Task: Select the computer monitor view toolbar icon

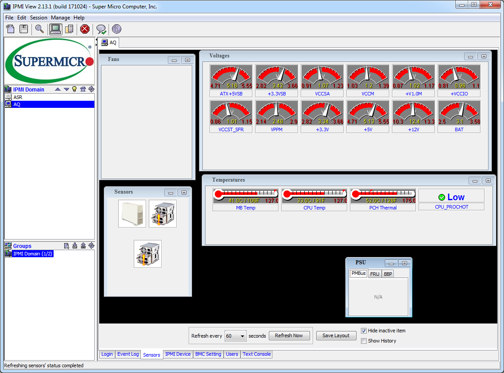Action: 55,29
